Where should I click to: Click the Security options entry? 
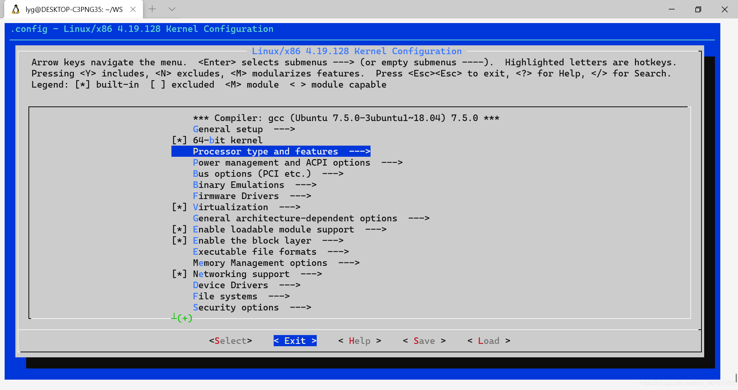252,307
